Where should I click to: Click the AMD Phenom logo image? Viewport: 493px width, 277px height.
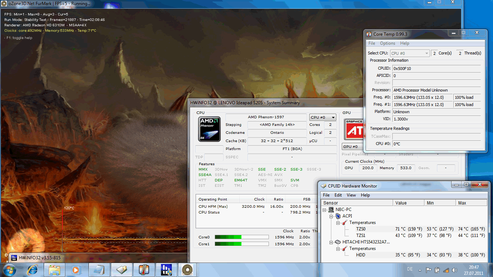pos(209,128)
